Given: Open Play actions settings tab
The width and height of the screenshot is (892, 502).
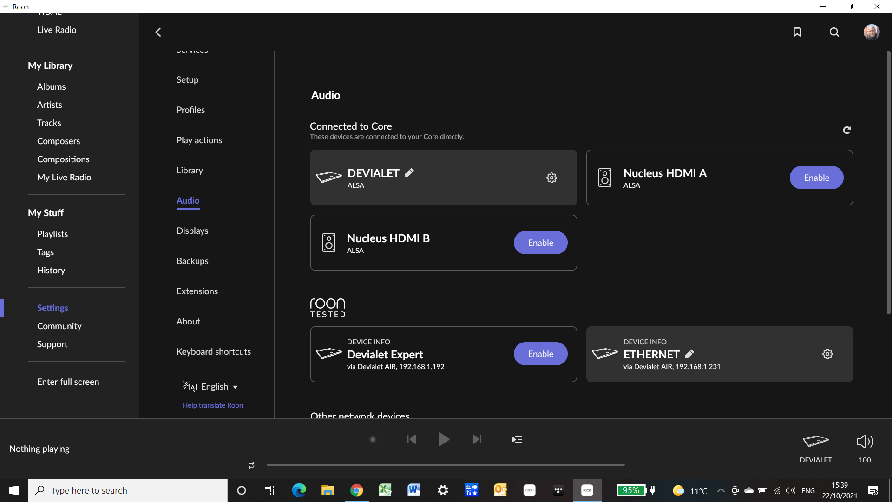Looking at the screenshot, I should (199, 140).
